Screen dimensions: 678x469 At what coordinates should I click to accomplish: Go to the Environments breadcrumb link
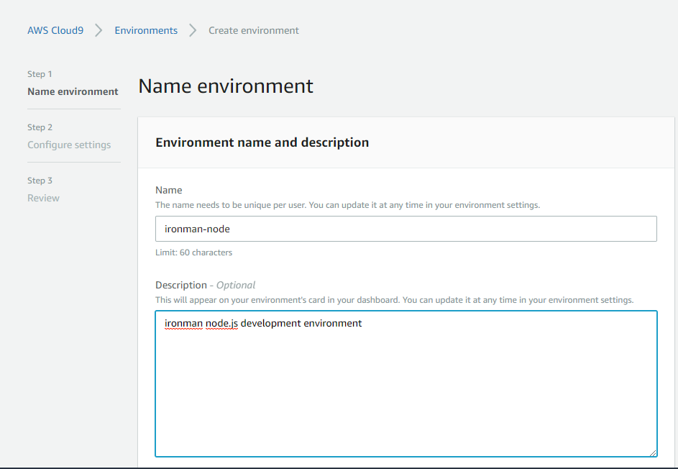point(146,30)
